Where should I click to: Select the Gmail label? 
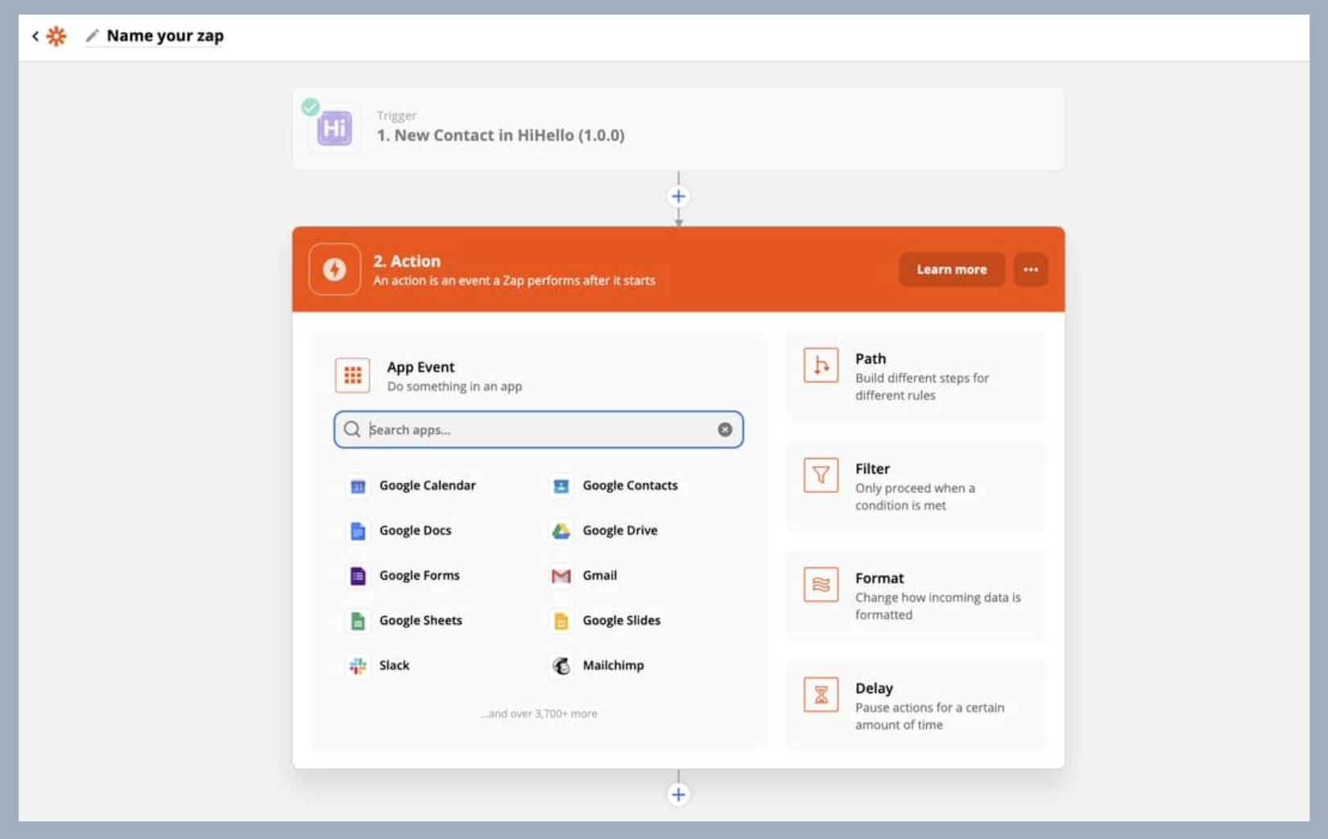click(600, 576)
